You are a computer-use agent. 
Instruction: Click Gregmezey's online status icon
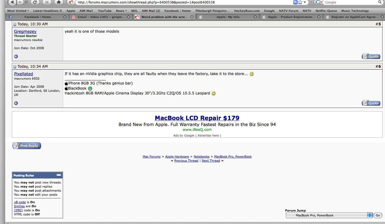coord(16,56)
